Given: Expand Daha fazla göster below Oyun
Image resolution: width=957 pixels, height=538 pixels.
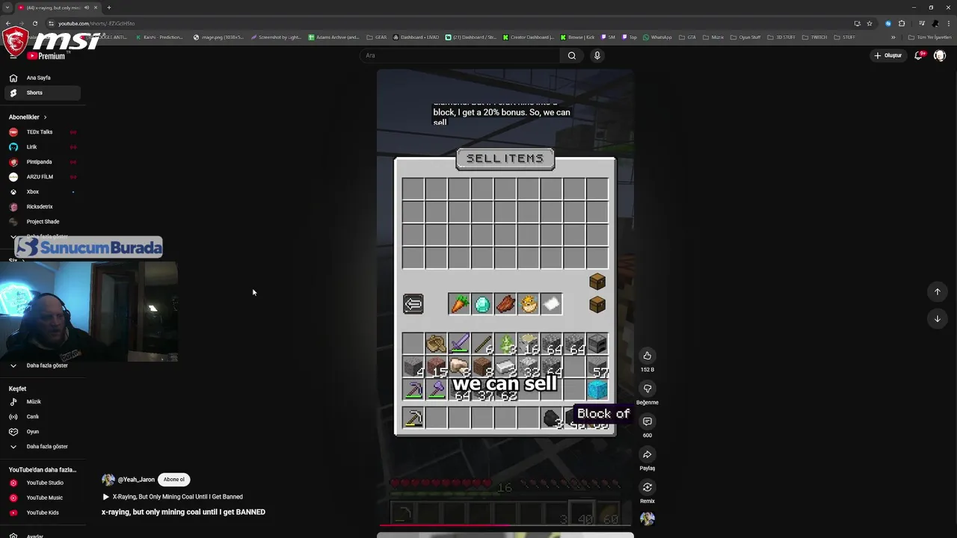Looking at the screenshot, I should pos(41,447).
